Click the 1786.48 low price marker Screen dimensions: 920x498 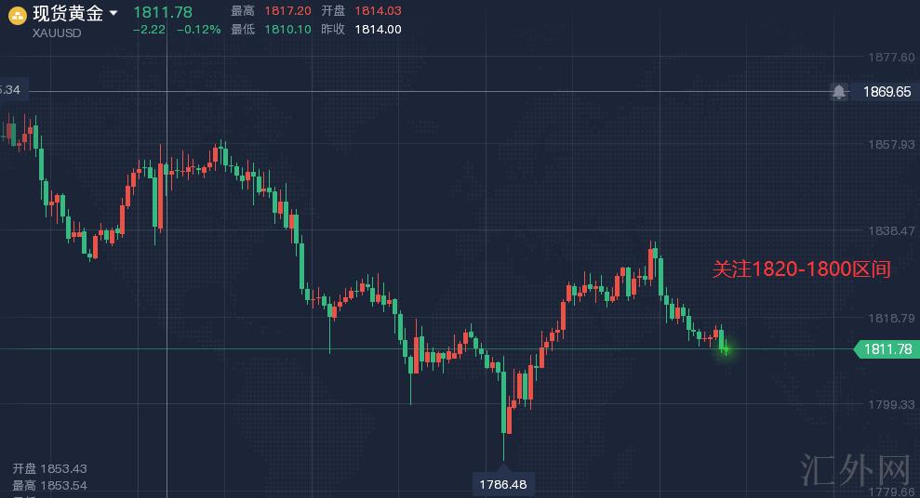tap(503, 484)
